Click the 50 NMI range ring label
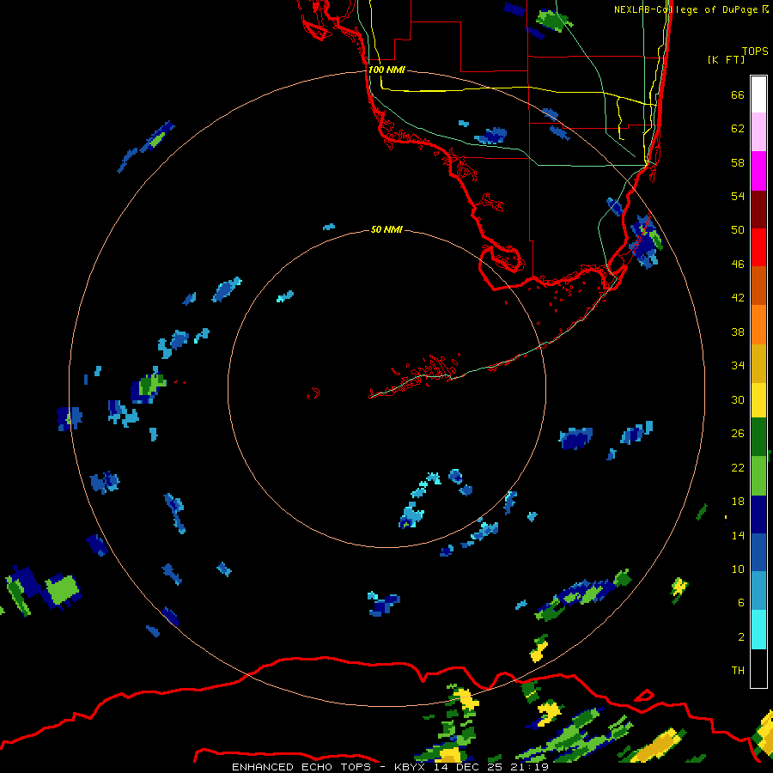 [x=386, y=229]
